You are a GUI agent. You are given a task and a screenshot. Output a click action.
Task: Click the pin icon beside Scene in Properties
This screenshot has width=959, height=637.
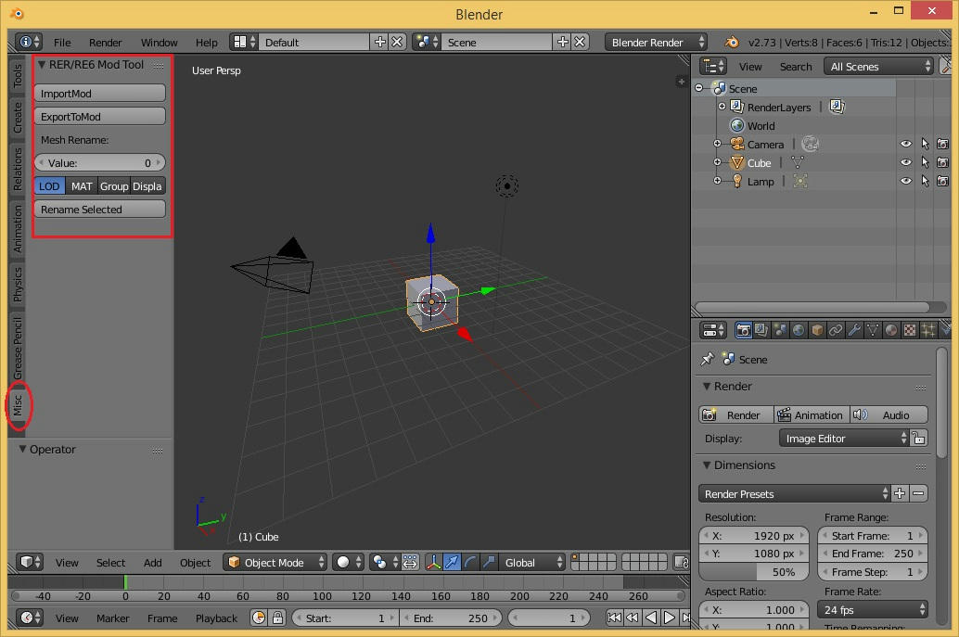pyautogui.click(x=708, y=359)
